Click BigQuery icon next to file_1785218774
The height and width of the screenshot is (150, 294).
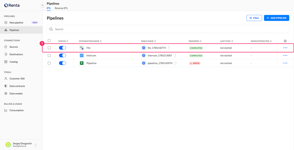(144, 48)
